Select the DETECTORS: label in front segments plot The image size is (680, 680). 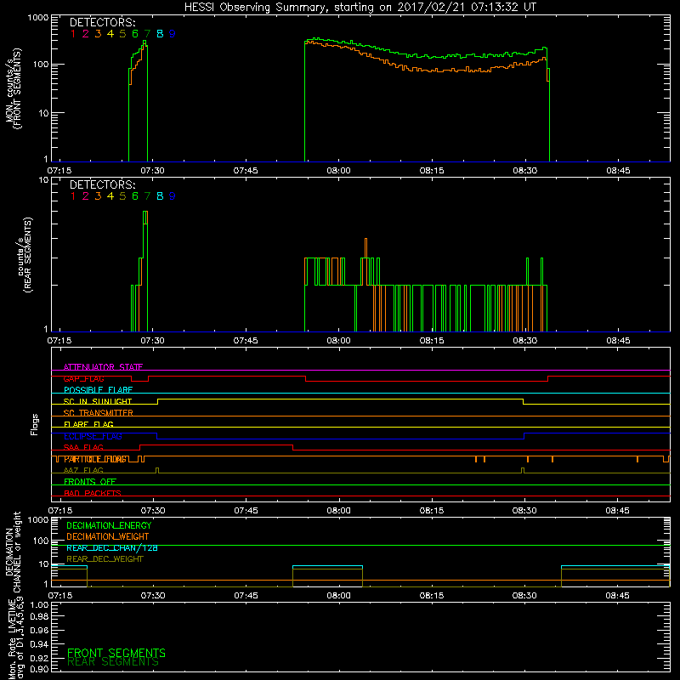[103, 22]
